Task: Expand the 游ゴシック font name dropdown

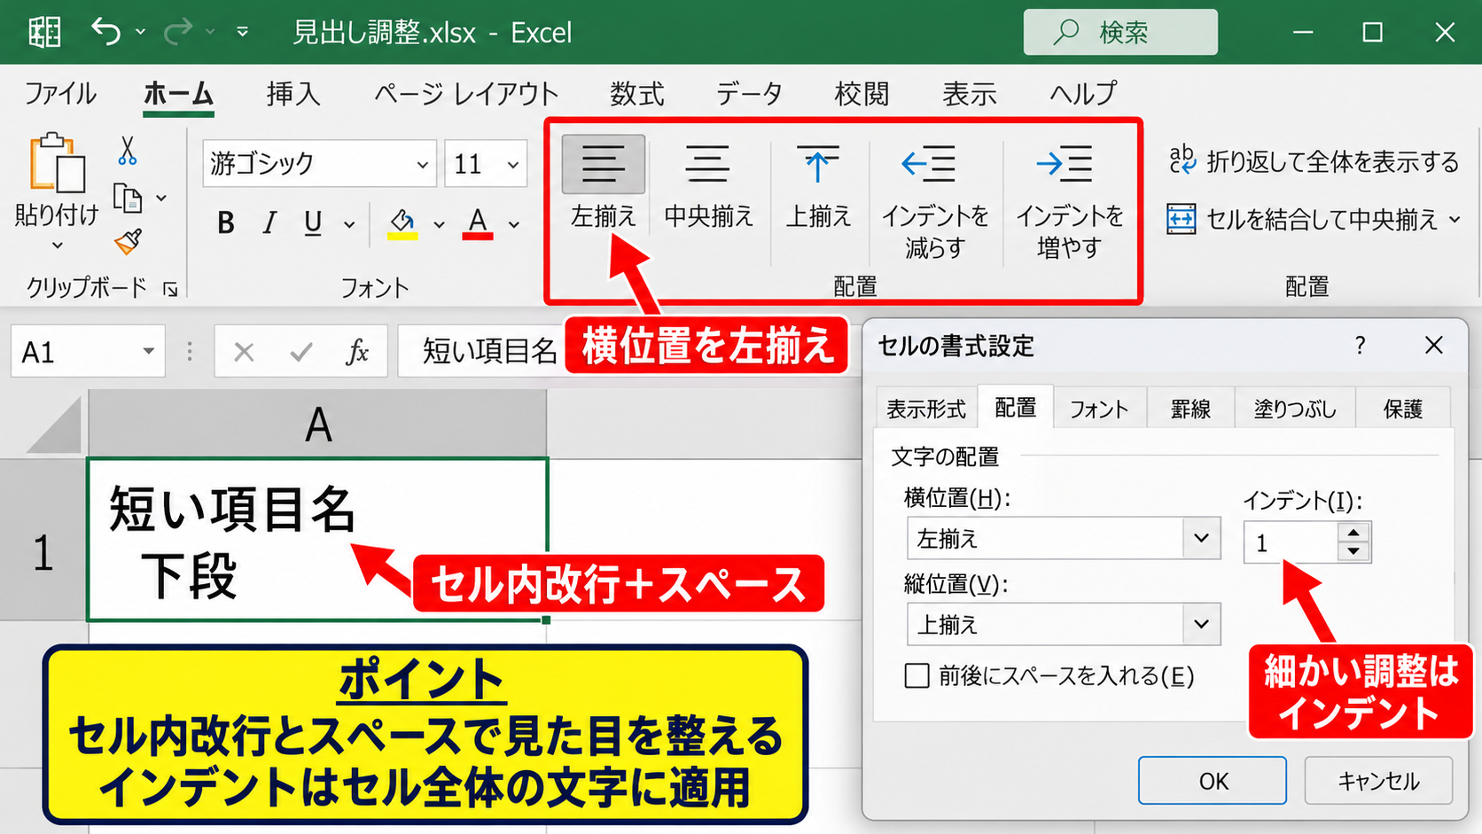Action: click(x=423, y=164)
